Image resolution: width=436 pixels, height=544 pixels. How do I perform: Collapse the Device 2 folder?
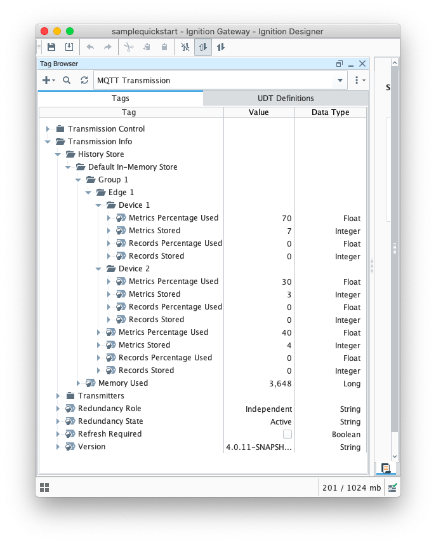98,269
